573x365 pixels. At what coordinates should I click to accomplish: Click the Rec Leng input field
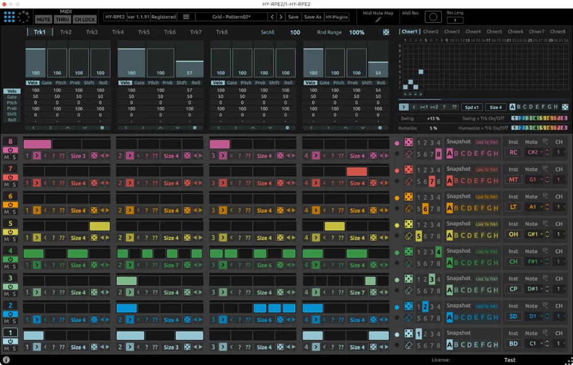454,21
